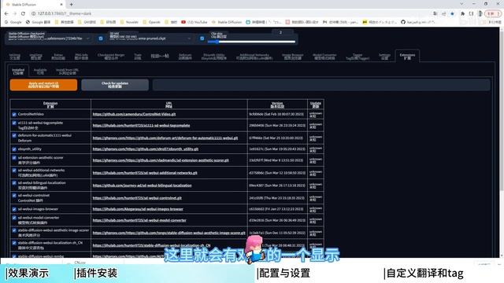Toggle the browser side panel icon
504x283 pixels.
471,13
